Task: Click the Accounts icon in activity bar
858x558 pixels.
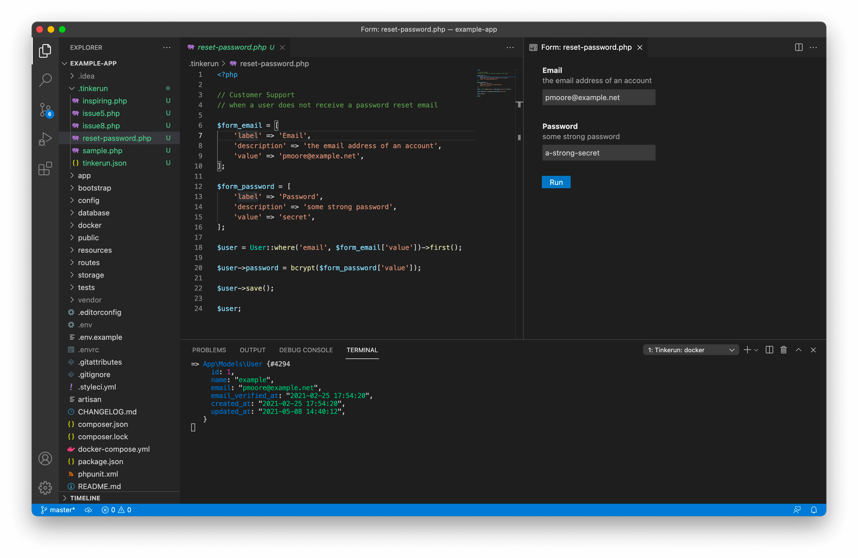Action: 46,458
